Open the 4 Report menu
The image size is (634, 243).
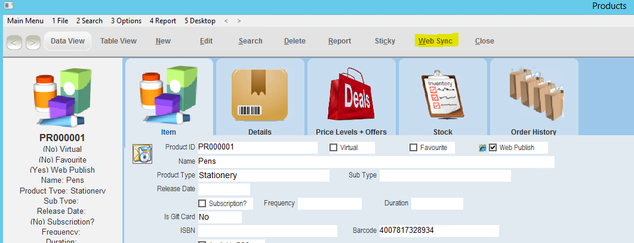click(x=162, y=21)
